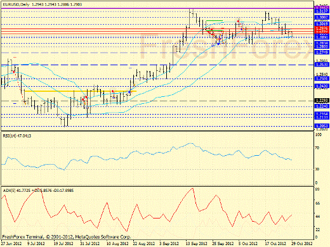Viewport: 330px width, 247px height.
Task: Click the 29 Oct 2012 date label
Action: 302,244
